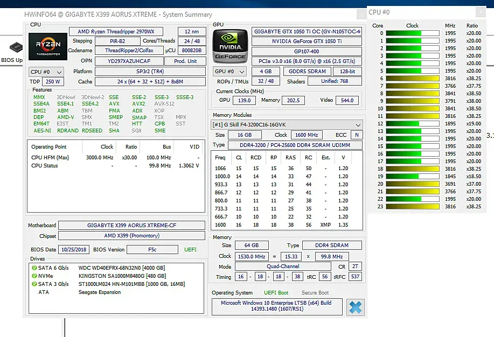Close the CPU #0 clocks window
Image resolution: width=494 pixels, height=337 pixels.
pos(480,12)
